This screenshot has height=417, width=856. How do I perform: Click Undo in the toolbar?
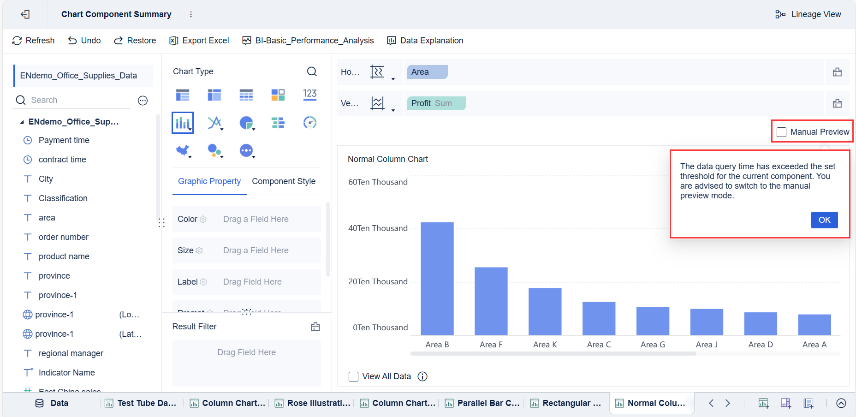click(x=84, y=41)
